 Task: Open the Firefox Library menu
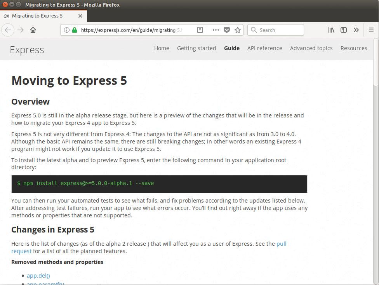[x=331, y=30]
